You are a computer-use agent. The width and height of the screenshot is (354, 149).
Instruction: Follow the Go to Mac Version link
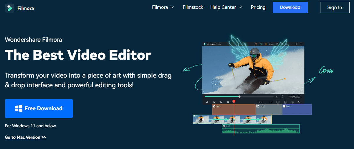pos(26,137)
